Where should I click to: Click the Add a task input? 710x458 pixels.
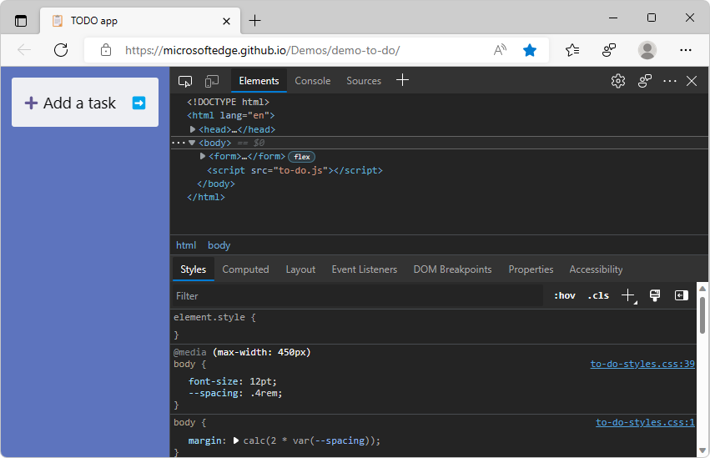pyautogui.click(x=79, y=103)
